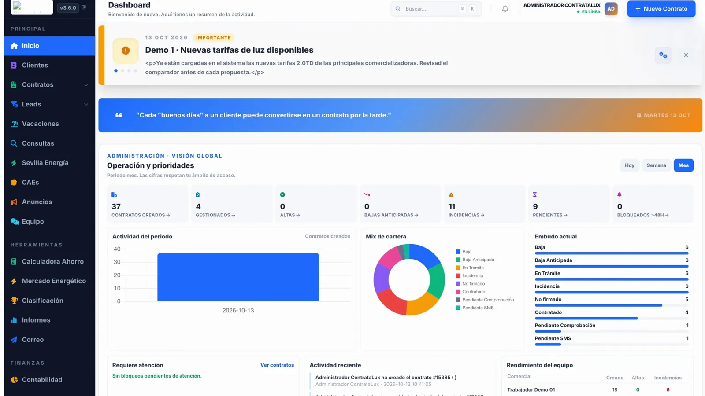The width and height of the screenshot is (705, 396).
Task: Select the Semana period toggle
Action: (657, 165)
